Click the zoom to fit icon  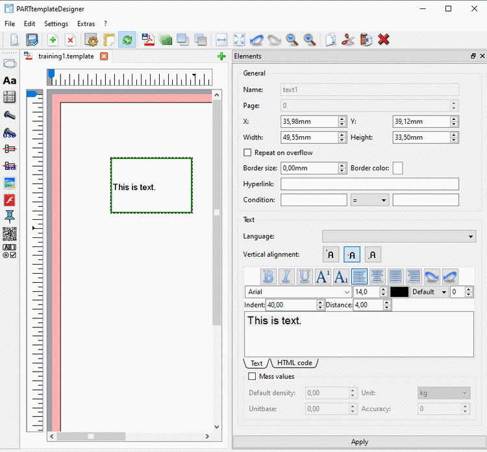click(239, 40)
